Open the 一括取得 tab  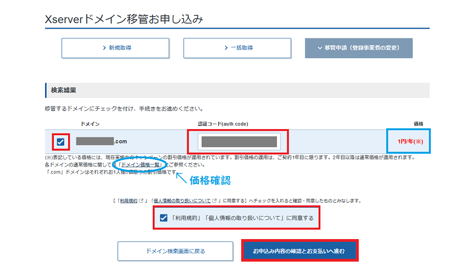229,48
